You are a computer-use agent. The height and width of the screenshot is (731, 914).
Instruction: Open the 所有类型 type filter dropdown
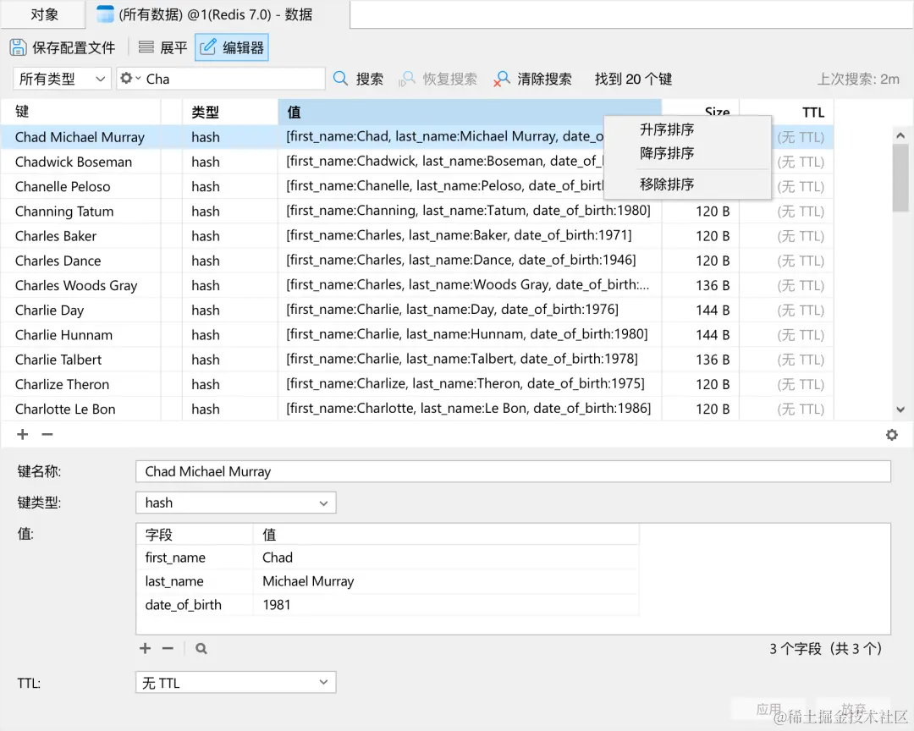62,79
